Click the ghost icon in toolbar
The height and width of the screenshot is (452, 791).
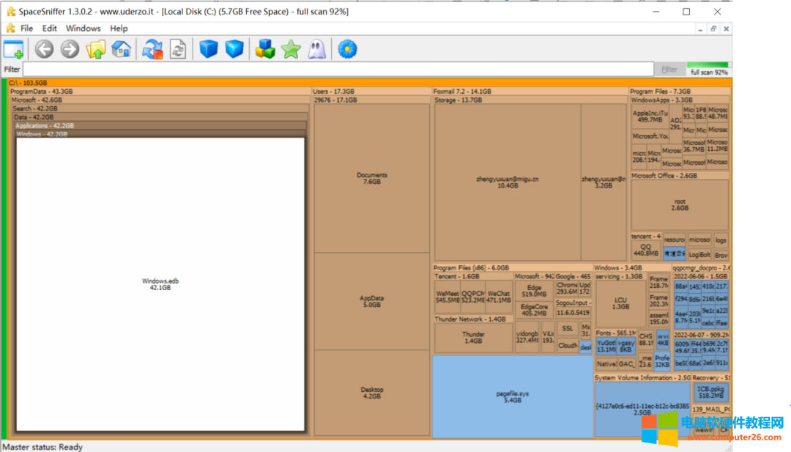316,49
